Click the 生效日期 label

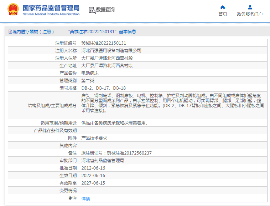68,176
